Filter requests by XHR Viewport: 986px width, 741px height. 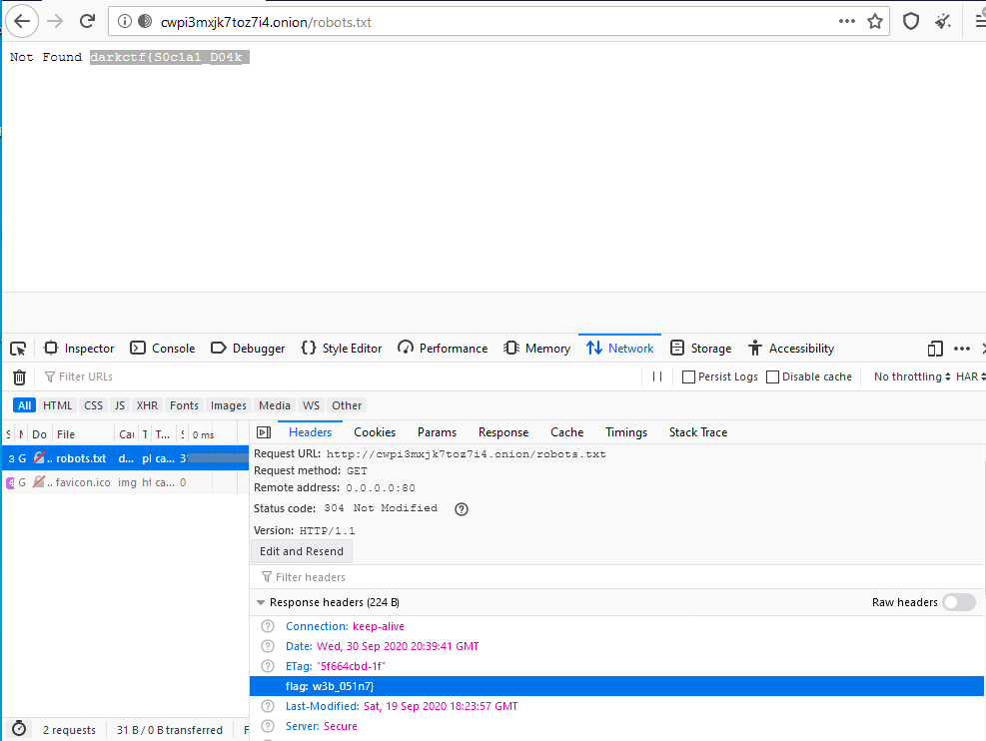147,405
